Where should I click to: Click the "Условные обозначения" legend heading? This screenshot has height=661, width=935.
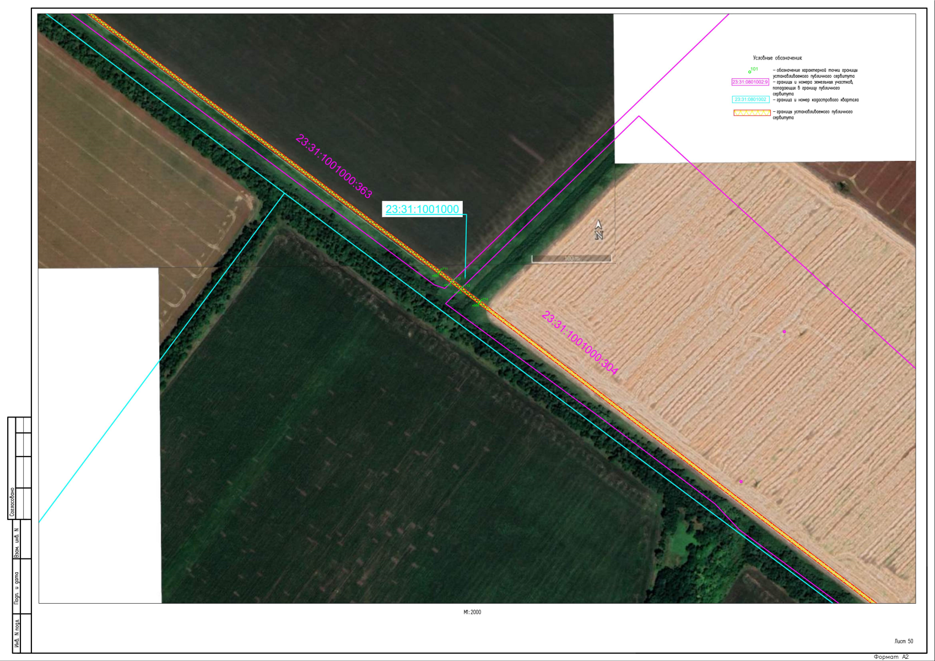[x=777, y=58]
